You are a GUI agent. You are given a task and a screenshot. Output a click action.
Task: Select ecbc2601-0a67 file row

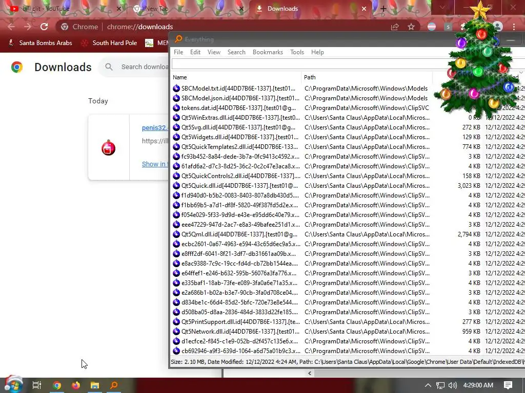coord(348,244)
